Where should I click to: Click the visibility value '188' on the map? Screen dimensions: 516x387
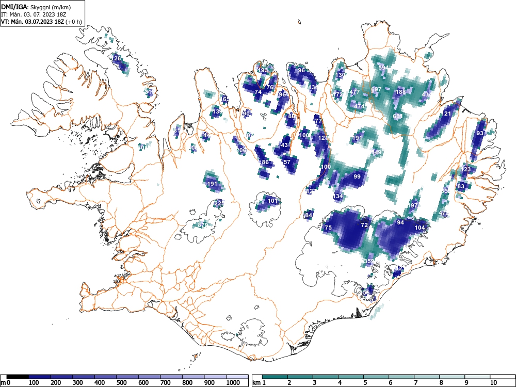pos(400,92)
